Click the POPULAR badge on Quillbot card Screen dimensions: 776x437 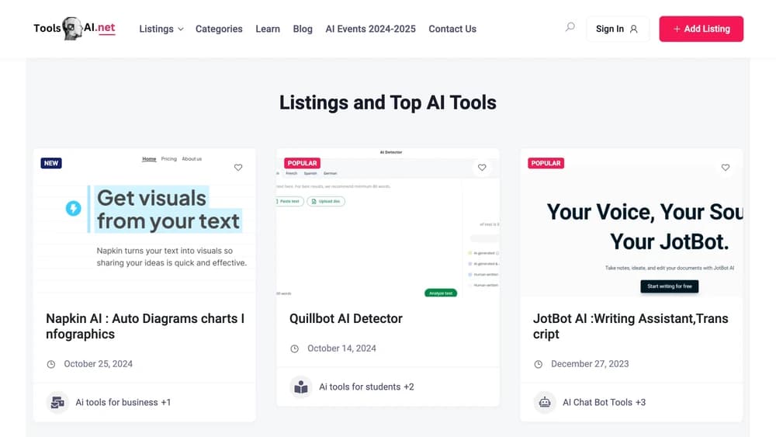point(303,163)
